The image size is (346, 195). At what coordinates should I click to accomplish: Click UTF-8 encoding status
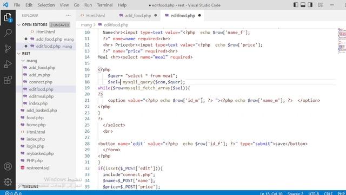click(x=314, y=193)
